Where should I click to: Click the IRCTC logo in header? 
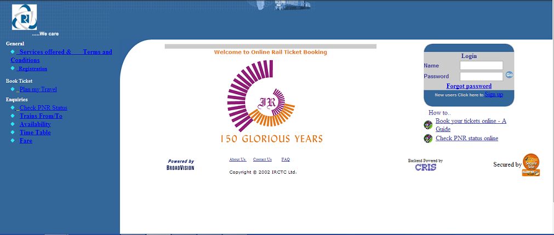[x=25, y=18]
